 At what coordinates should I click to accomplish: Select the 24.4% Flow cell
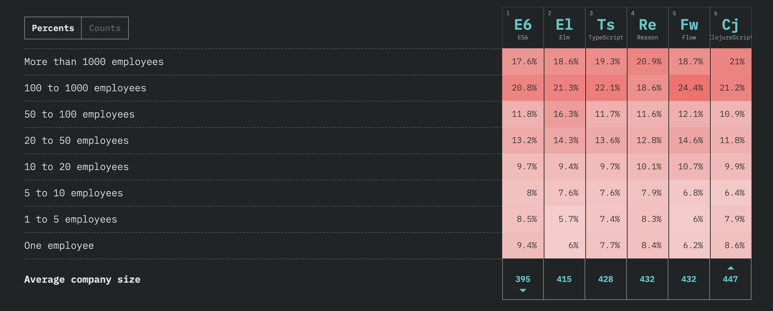coord(690,88)
